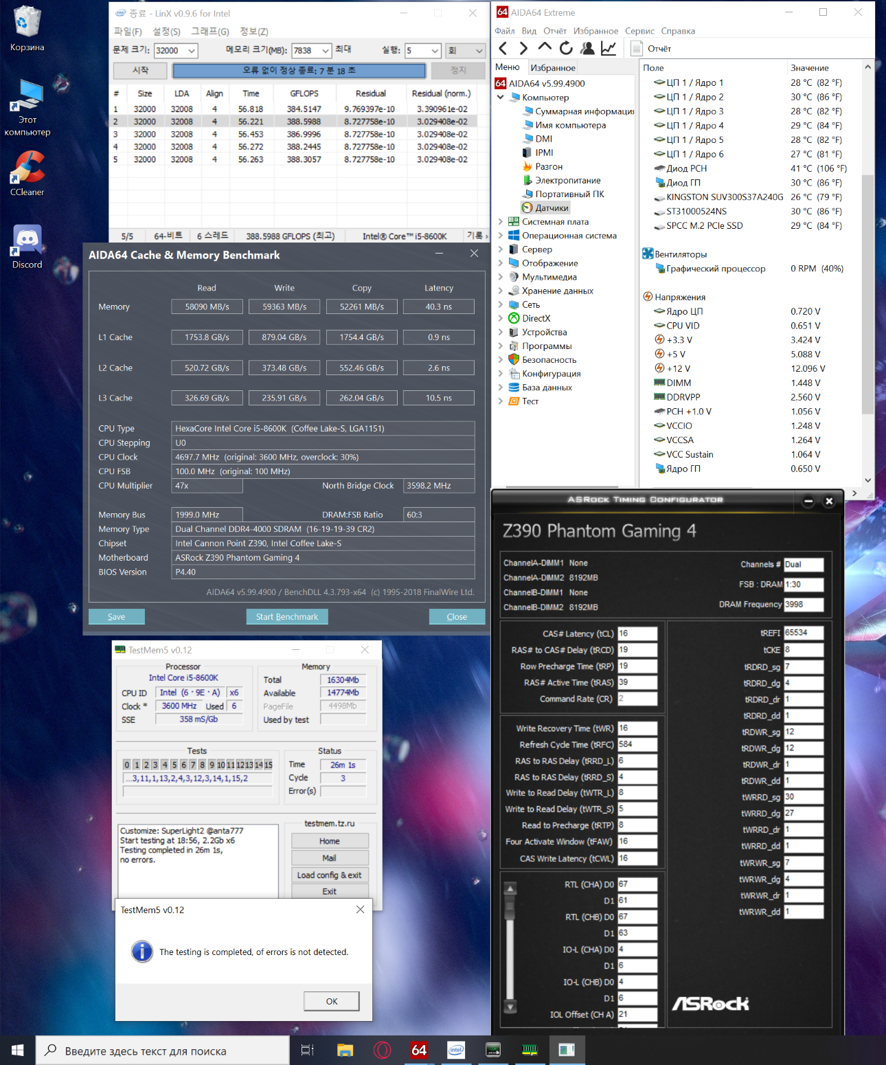
Task: Click the green RAM stick taskbar icon
Action: (530, 1051)
